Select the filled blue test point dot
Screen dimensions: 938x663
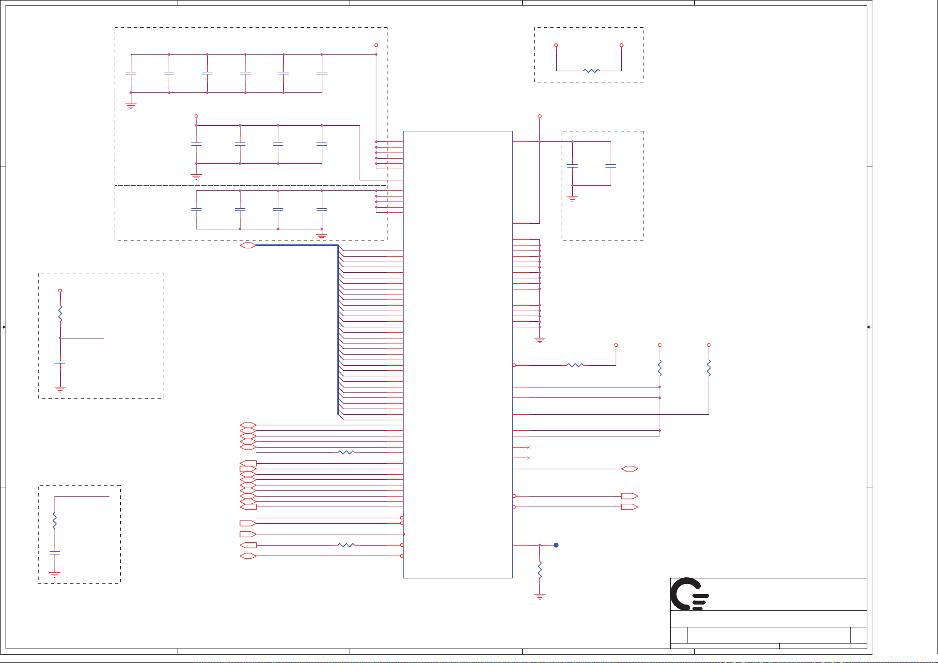[x=556, y=545]
